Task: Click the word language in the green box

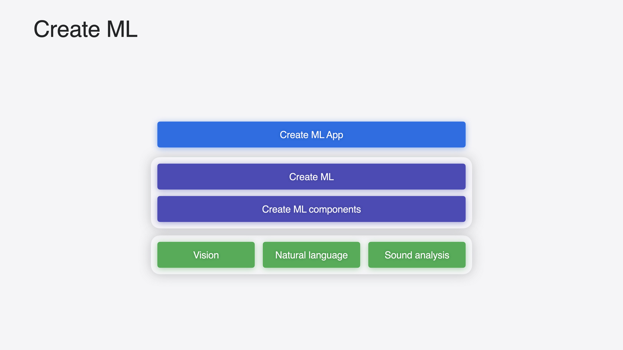Action: (328, 256)
